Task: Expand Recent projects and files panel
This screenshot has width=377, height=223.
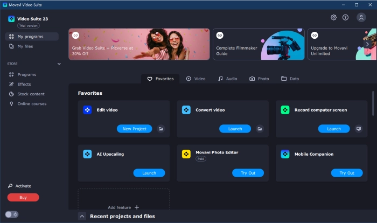Action: [82, 216]
